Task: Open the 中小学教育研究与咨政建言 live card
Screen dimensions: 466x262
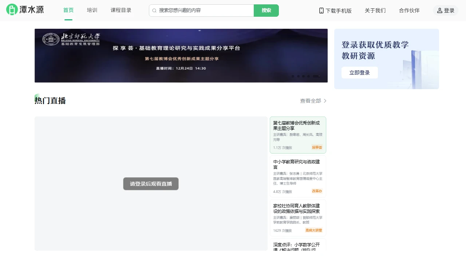Action: [298, 176]
